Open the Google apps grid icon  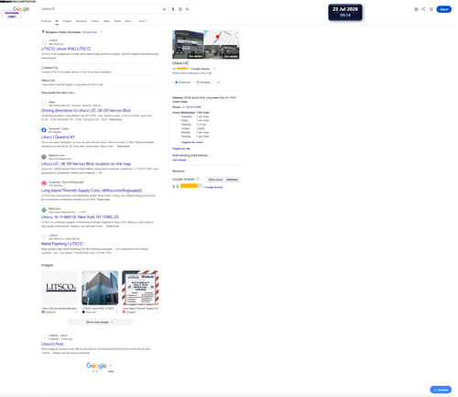click(431, 9)
